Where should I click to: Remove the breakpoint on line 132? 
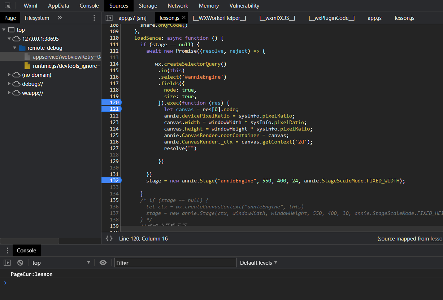(x=111, y=181)
